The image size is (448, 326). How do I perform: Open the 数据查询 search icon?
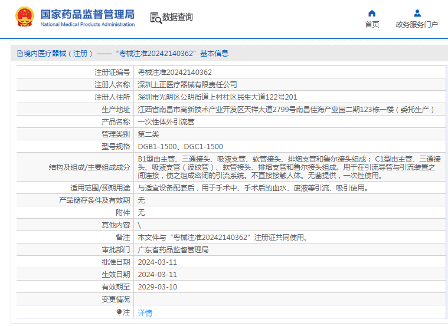[x=156, y=18]
